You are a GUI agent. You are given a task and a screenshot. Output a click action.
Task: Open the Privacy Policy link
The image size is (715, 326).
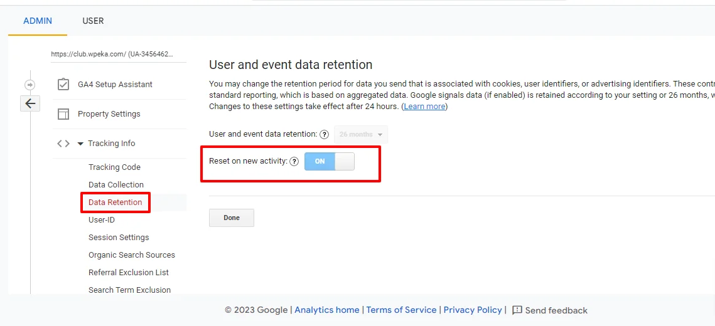[x=473, y=310]
